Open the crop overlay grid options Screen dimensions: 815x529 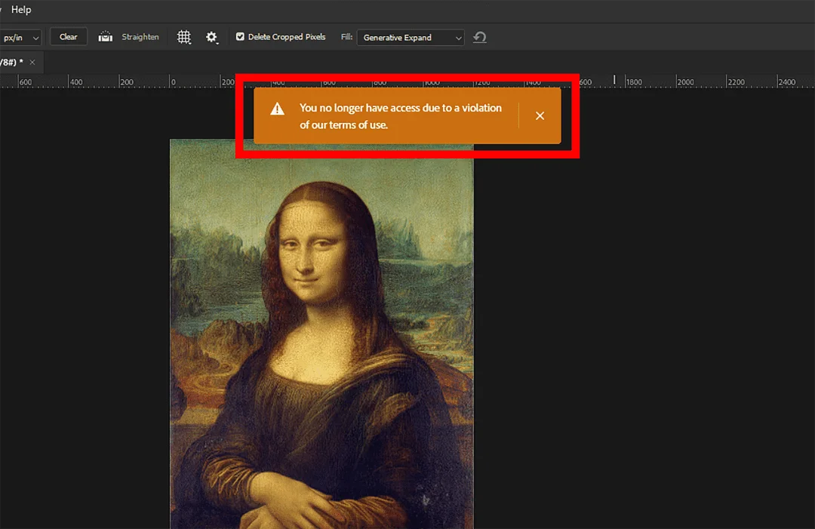pyautogui.click(x=184, y=38)
